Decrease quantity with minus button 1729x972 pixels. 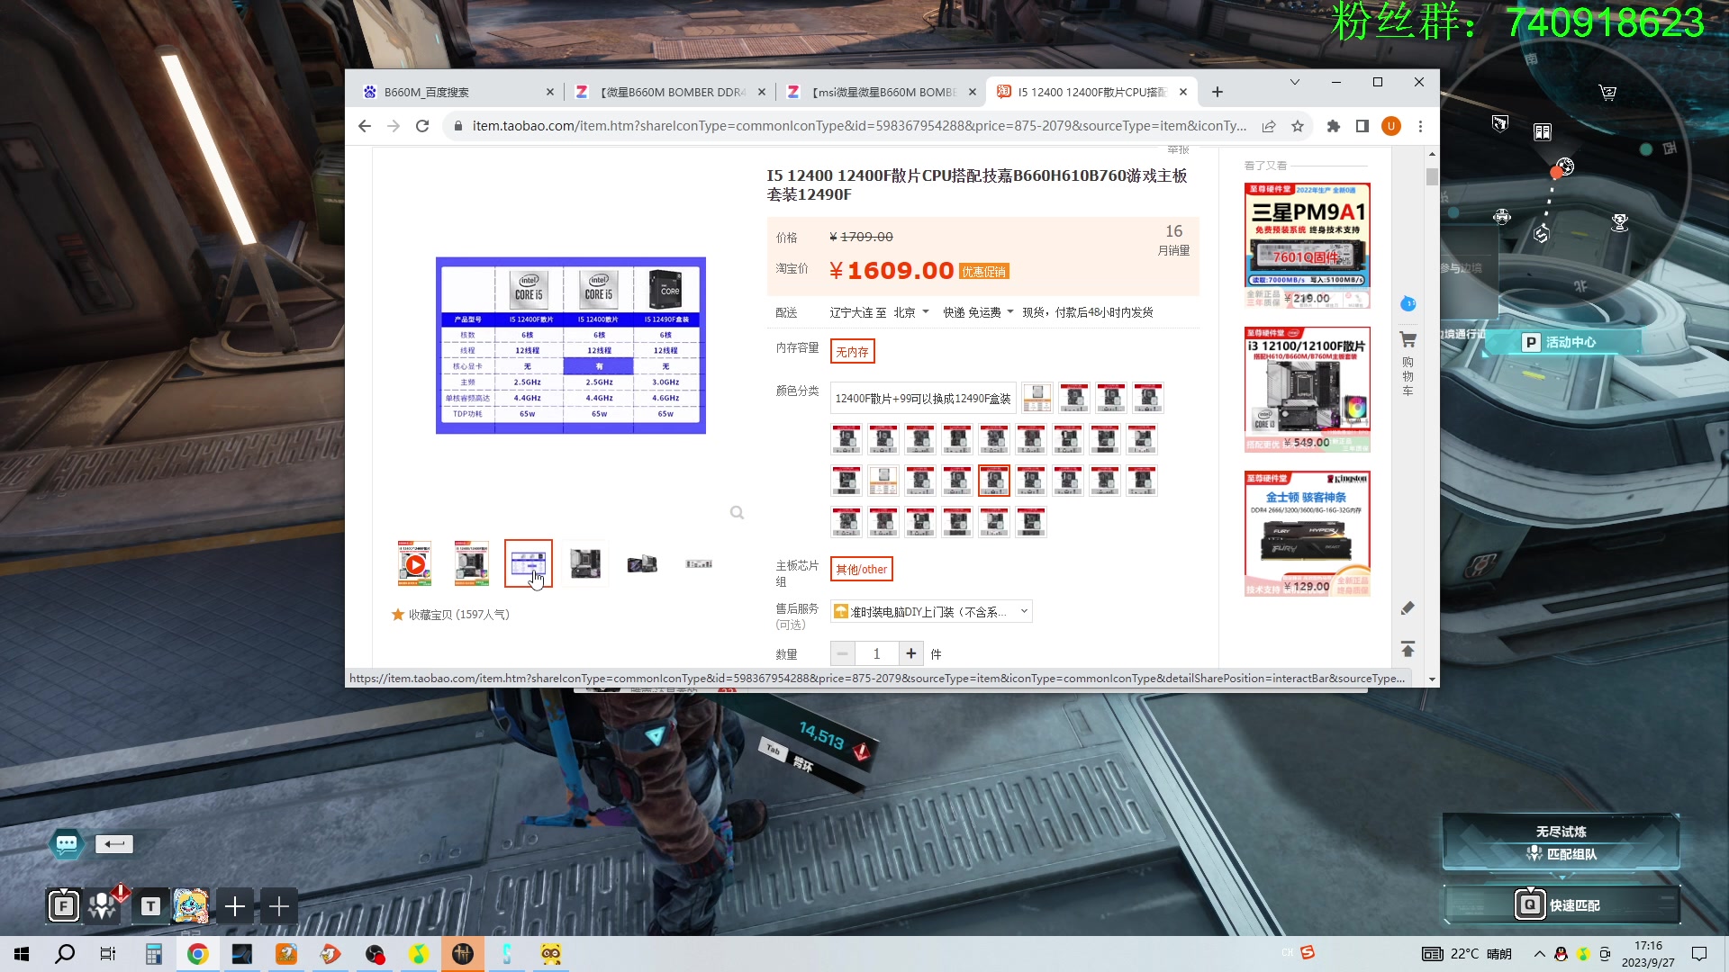[x=842, y=653]
